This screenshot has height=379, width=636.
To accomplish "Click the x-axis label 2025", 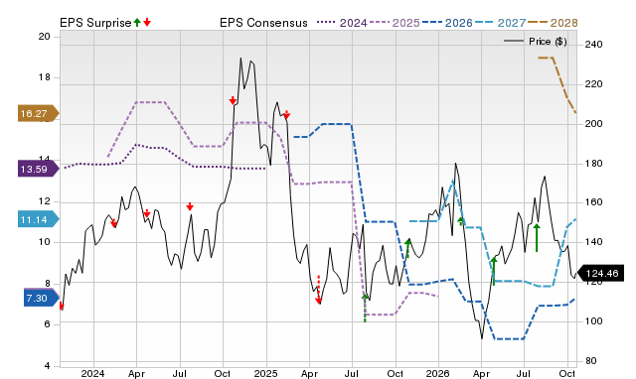I will [x=265, y=373].
